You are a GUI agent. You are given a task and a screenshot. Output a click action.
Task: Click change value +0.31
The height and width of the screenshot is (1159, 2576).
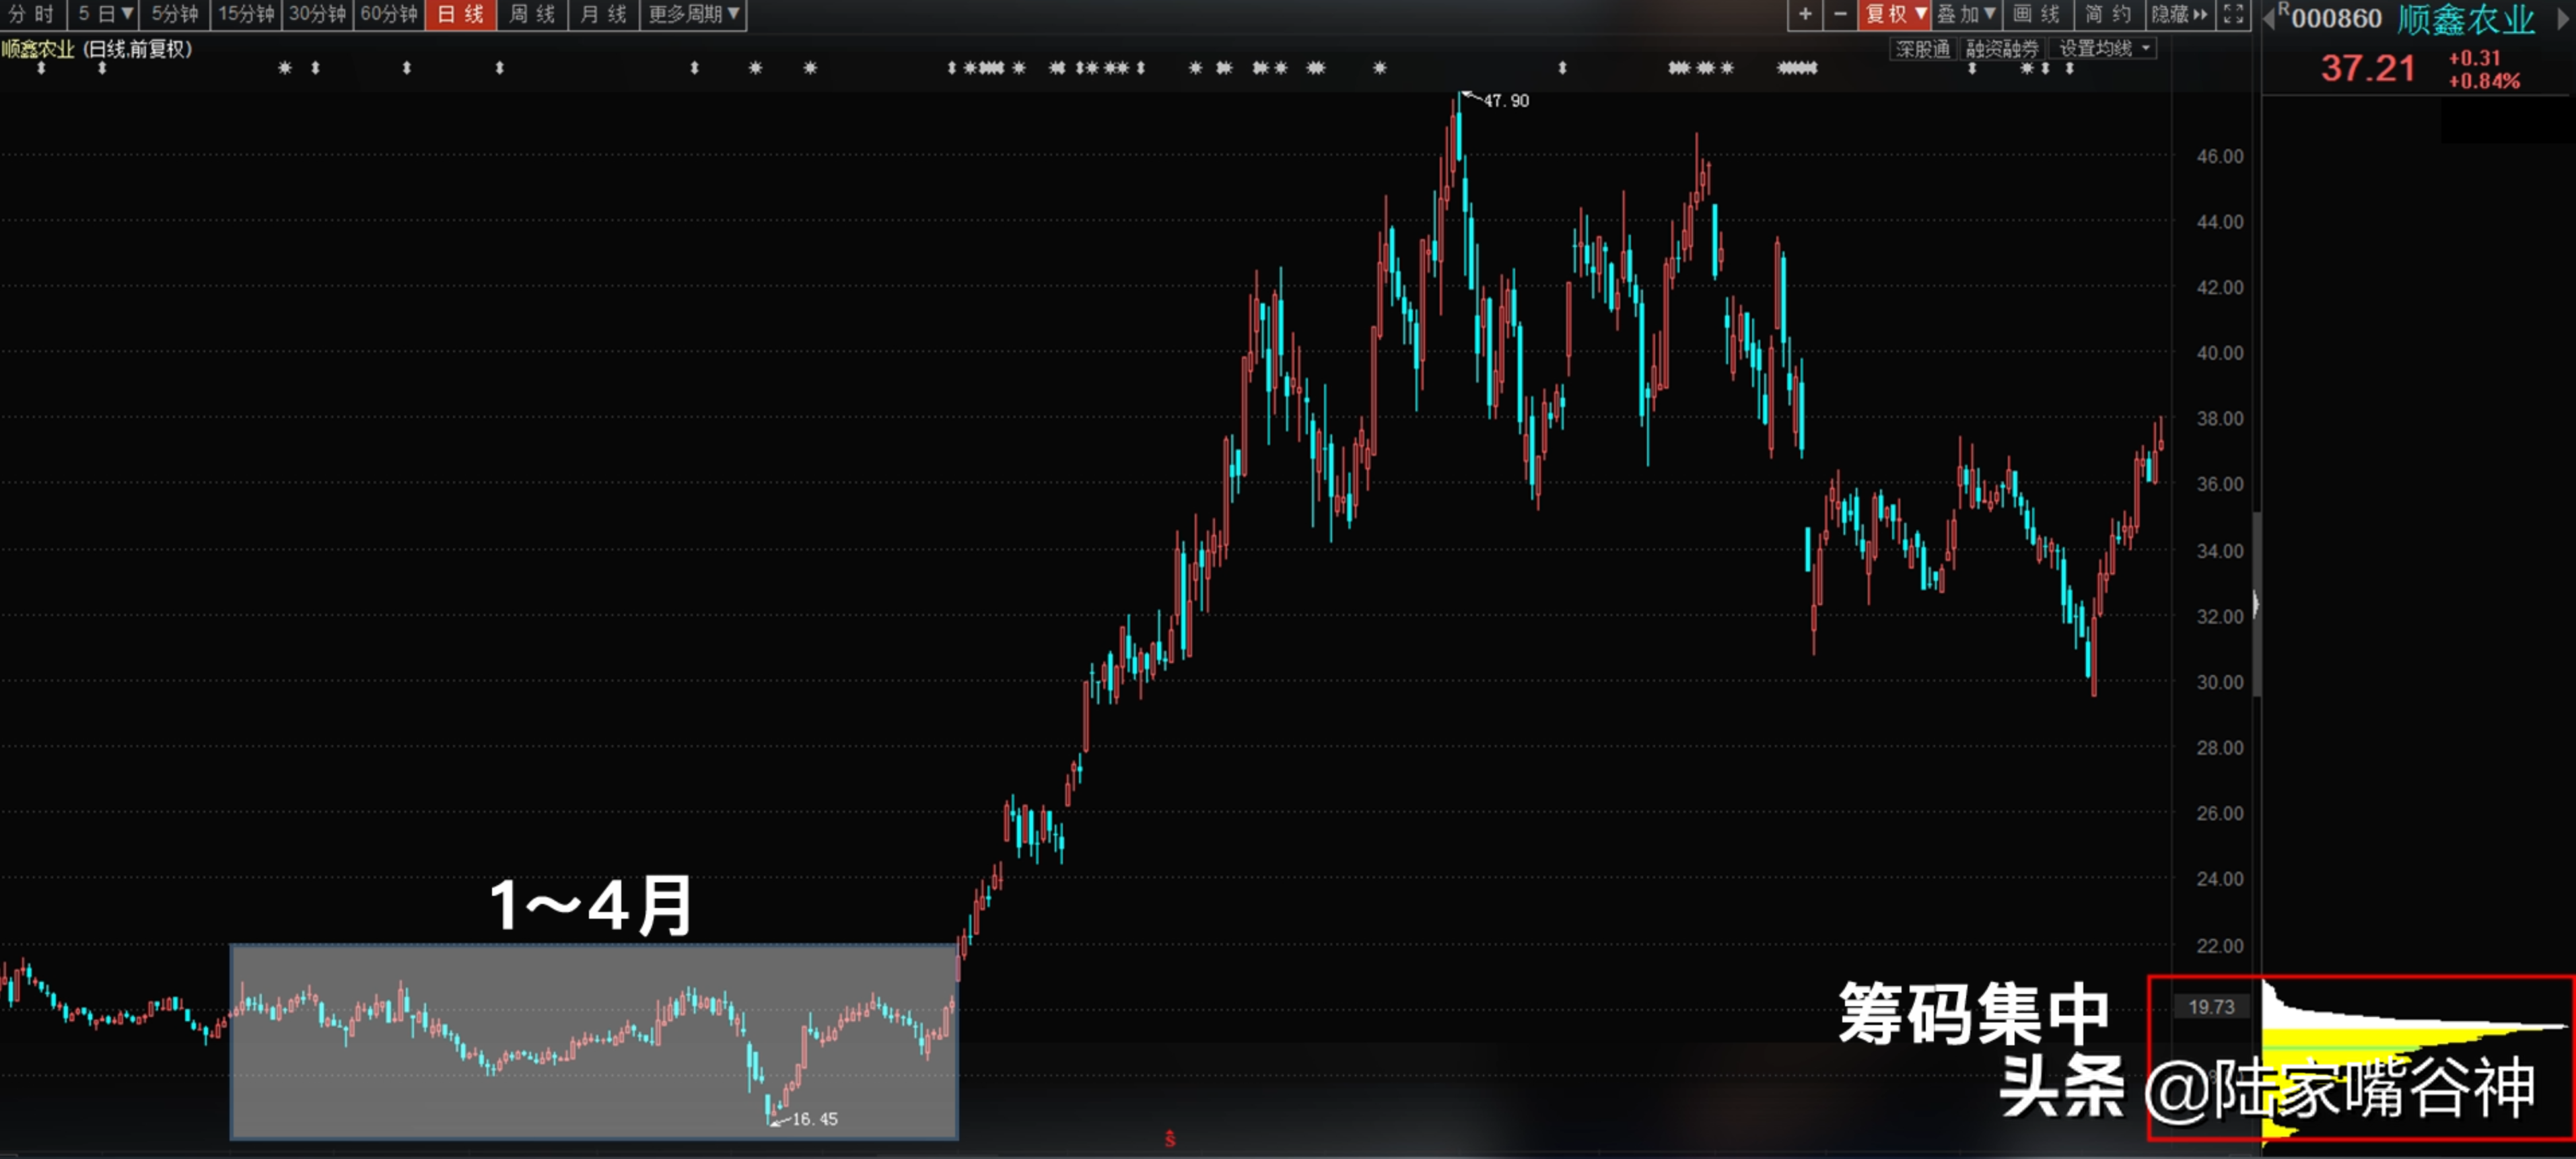click(2474, 58)
